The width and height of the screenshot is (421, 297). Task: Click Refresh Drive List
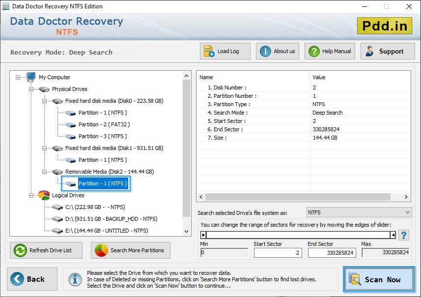point(46,250)
